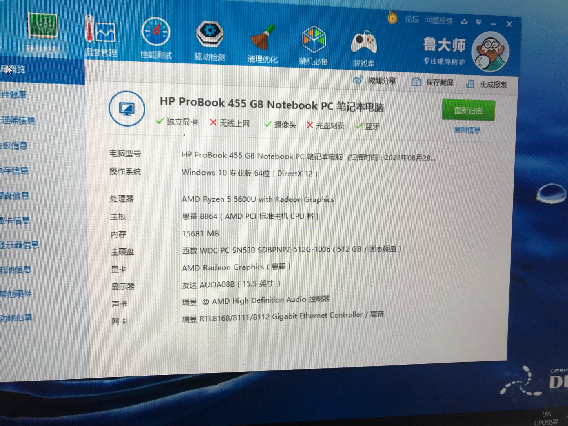
Task: Click the HP ProBook 455 G8 heading title
Action: (x=272, y=105)
